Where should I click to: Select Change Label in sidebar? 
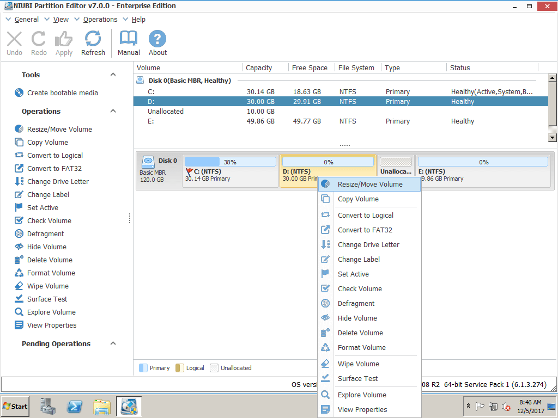click(42, 195)
